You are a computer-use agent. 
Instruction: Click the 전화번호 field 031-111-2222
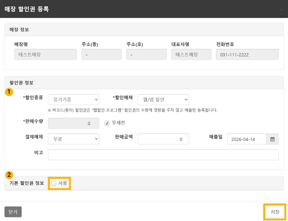coord(247,54)
